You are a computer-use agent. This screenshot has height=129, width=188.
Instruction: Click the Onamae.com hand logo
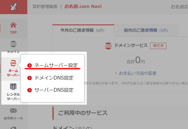point(13,7)
